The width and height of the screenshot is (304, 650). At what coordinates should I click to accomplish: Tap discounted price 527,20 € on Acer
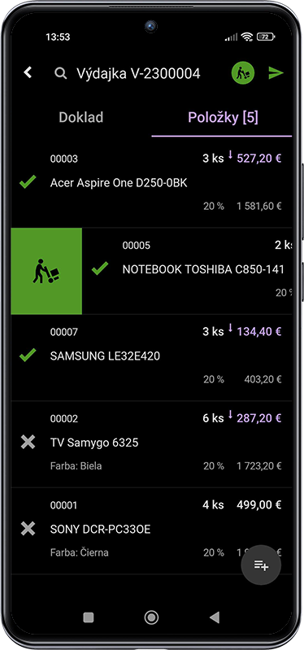(258, 158)
